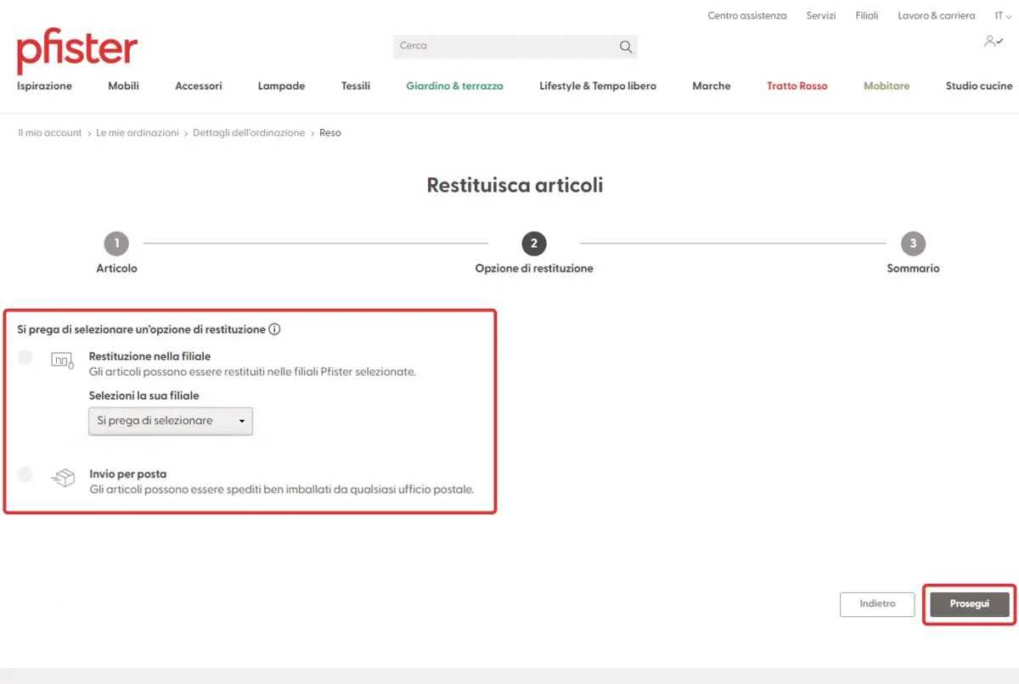Click the Indietro button

point(877,604)
